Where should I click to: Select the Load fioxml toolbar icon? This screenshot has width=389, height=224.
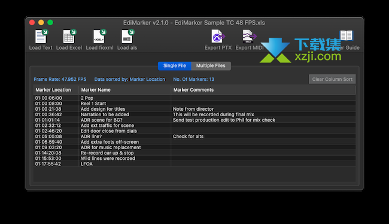(99, 37)
